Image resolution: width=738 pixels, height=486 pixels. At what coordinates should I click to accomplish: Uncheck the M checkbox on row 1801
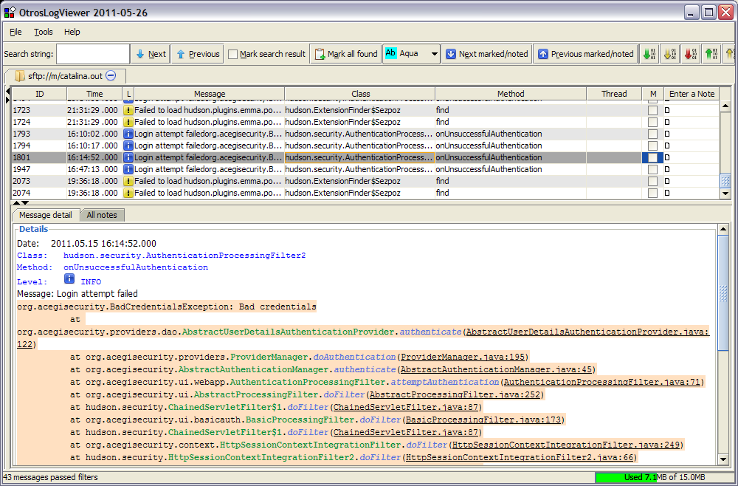pos(652,157)
